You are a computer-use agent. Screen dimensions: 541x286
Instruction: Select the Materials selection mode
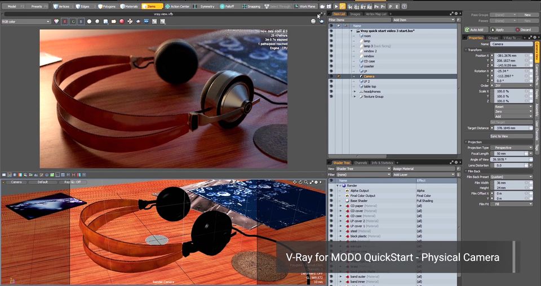(130, 6)
